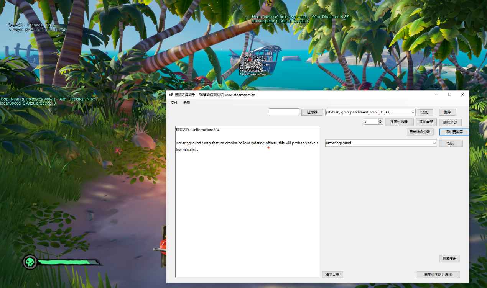Click the 删除 button
Viewport: 487px width, 288px height.
pyautogui.click(x=447, y=112)
